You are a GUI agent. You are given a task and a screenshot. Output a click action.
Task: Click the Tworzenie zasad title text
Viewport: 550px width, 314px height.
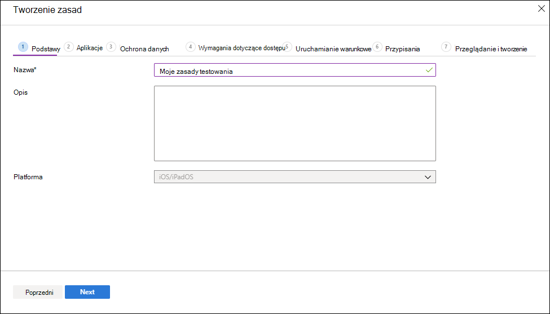[47, 10]
